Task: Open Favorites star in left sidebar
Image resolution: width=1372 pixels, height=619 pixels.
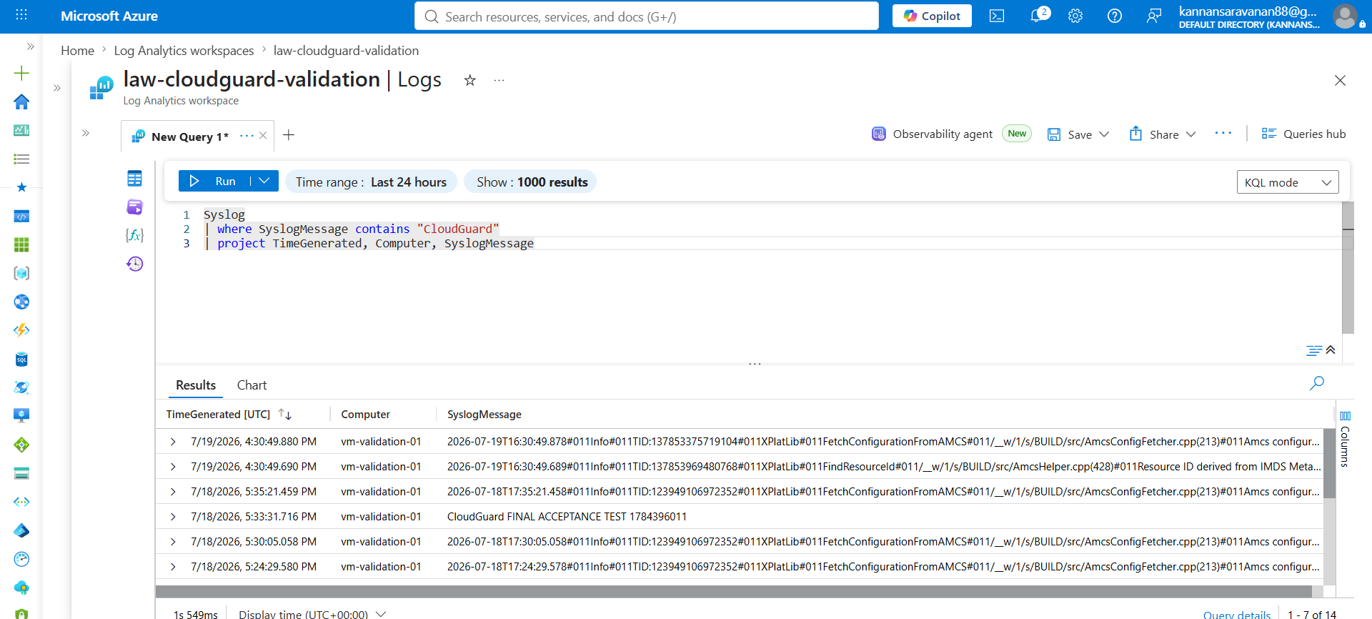Action: (x=21, y=187)
